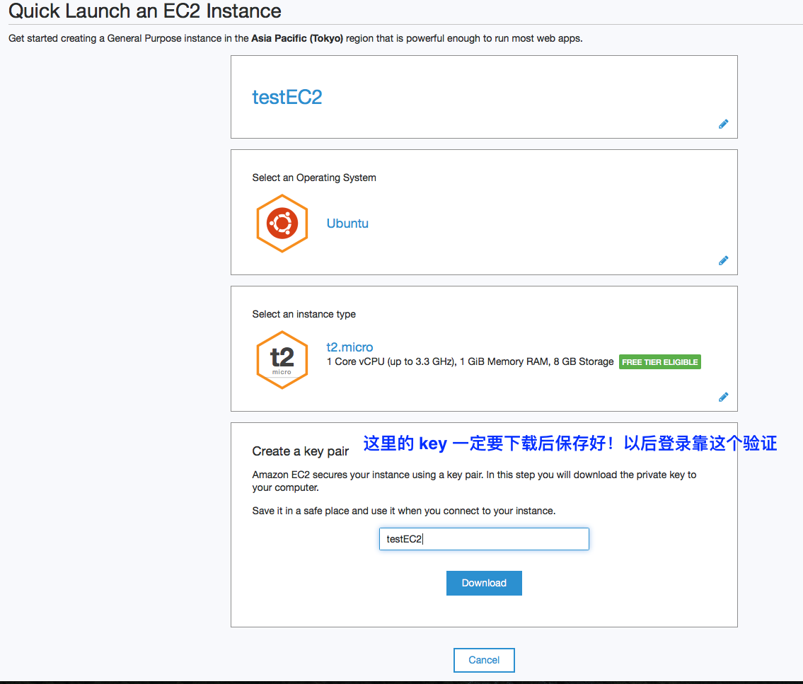803x684 pixels.
Task: Click the edit pencil in Operating System card
Action: click(x=723, y=260)
